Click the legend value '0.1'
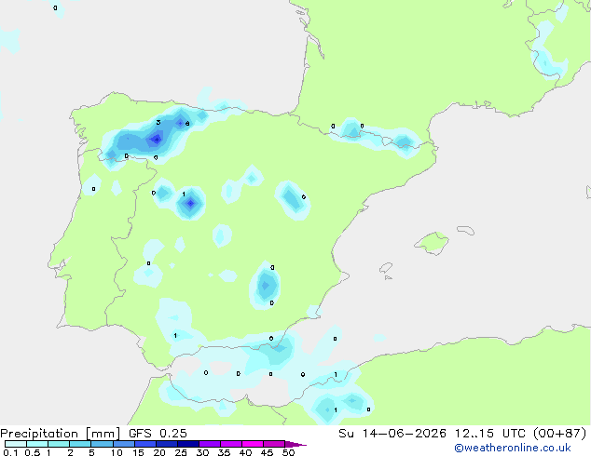This screenshot has width=591, height=456. [10, 452]
